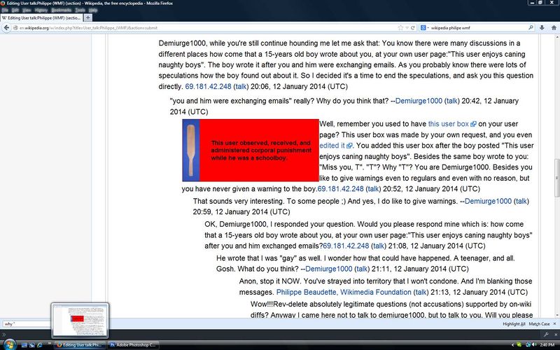Open the 'edited it' external link

click(x=336, y=146)
